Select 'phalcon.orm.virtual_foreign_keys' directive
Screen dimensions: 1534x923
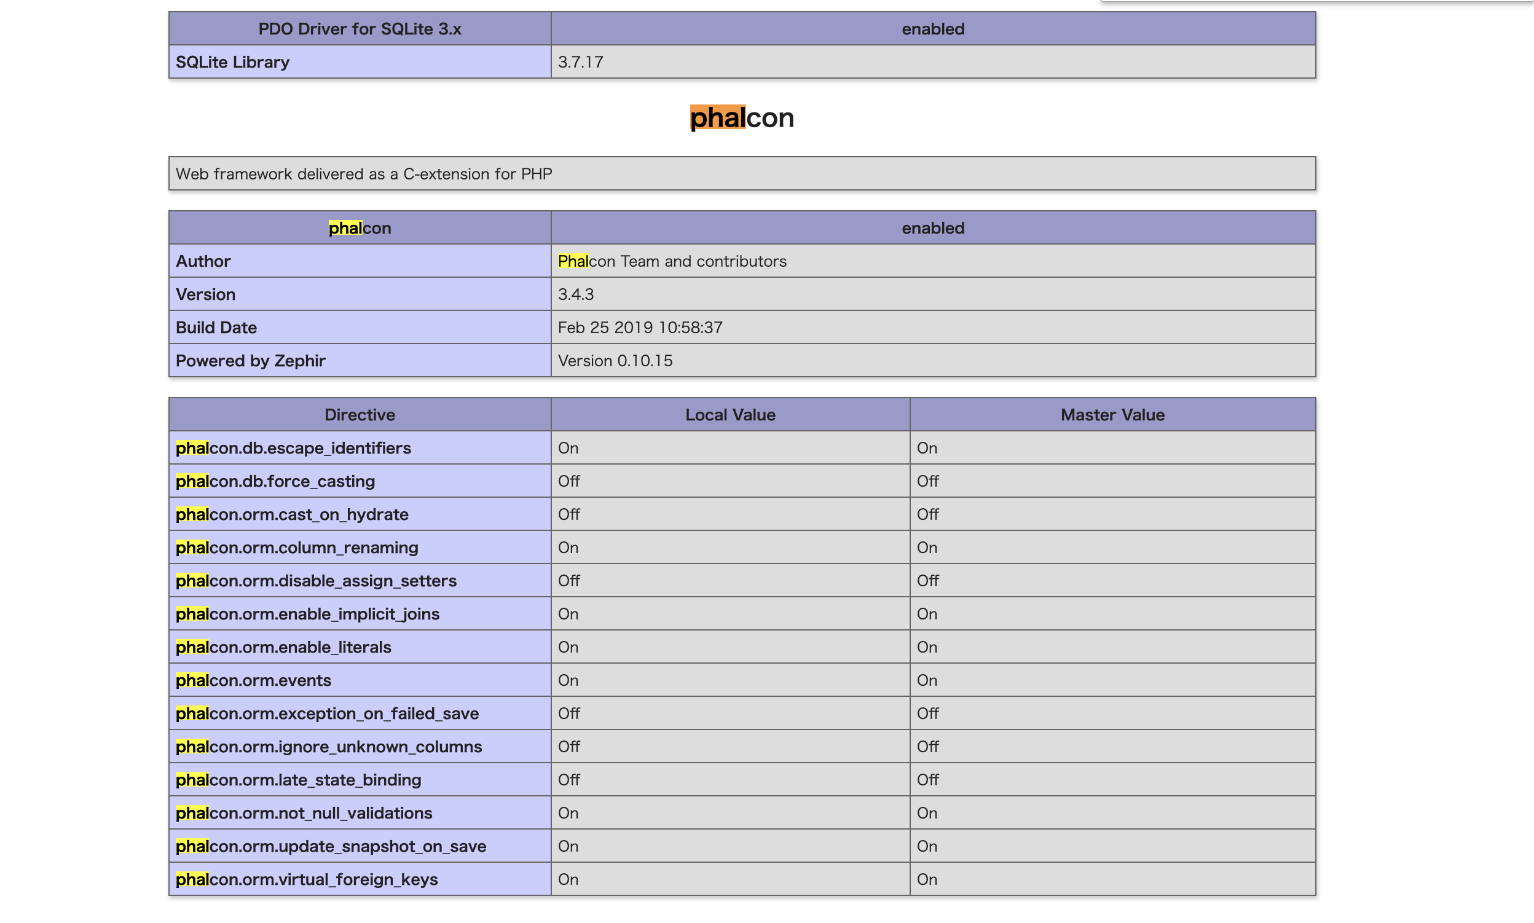[x=307, y=879]
